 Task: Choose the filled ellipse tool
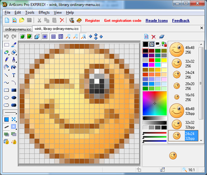tap(14, 98)
